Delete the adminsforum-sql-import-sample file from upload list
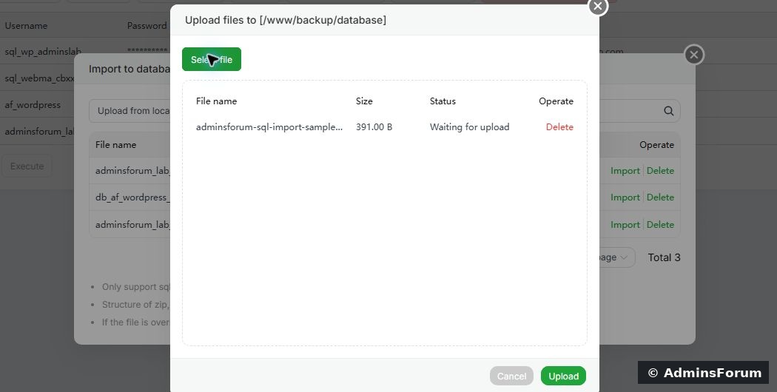 559,127
